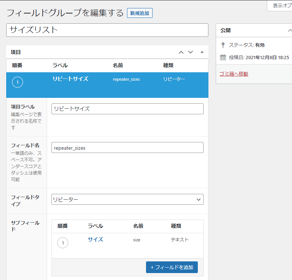The height and width of the screenshot is (280, 292).
Task: Click ラベル header in sub field table
Action: (x=95, y=226)
